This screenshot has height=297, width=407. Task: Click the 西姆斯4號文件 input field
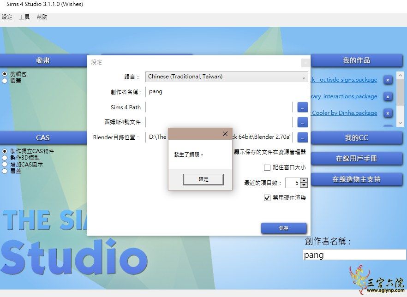[219, 122]
